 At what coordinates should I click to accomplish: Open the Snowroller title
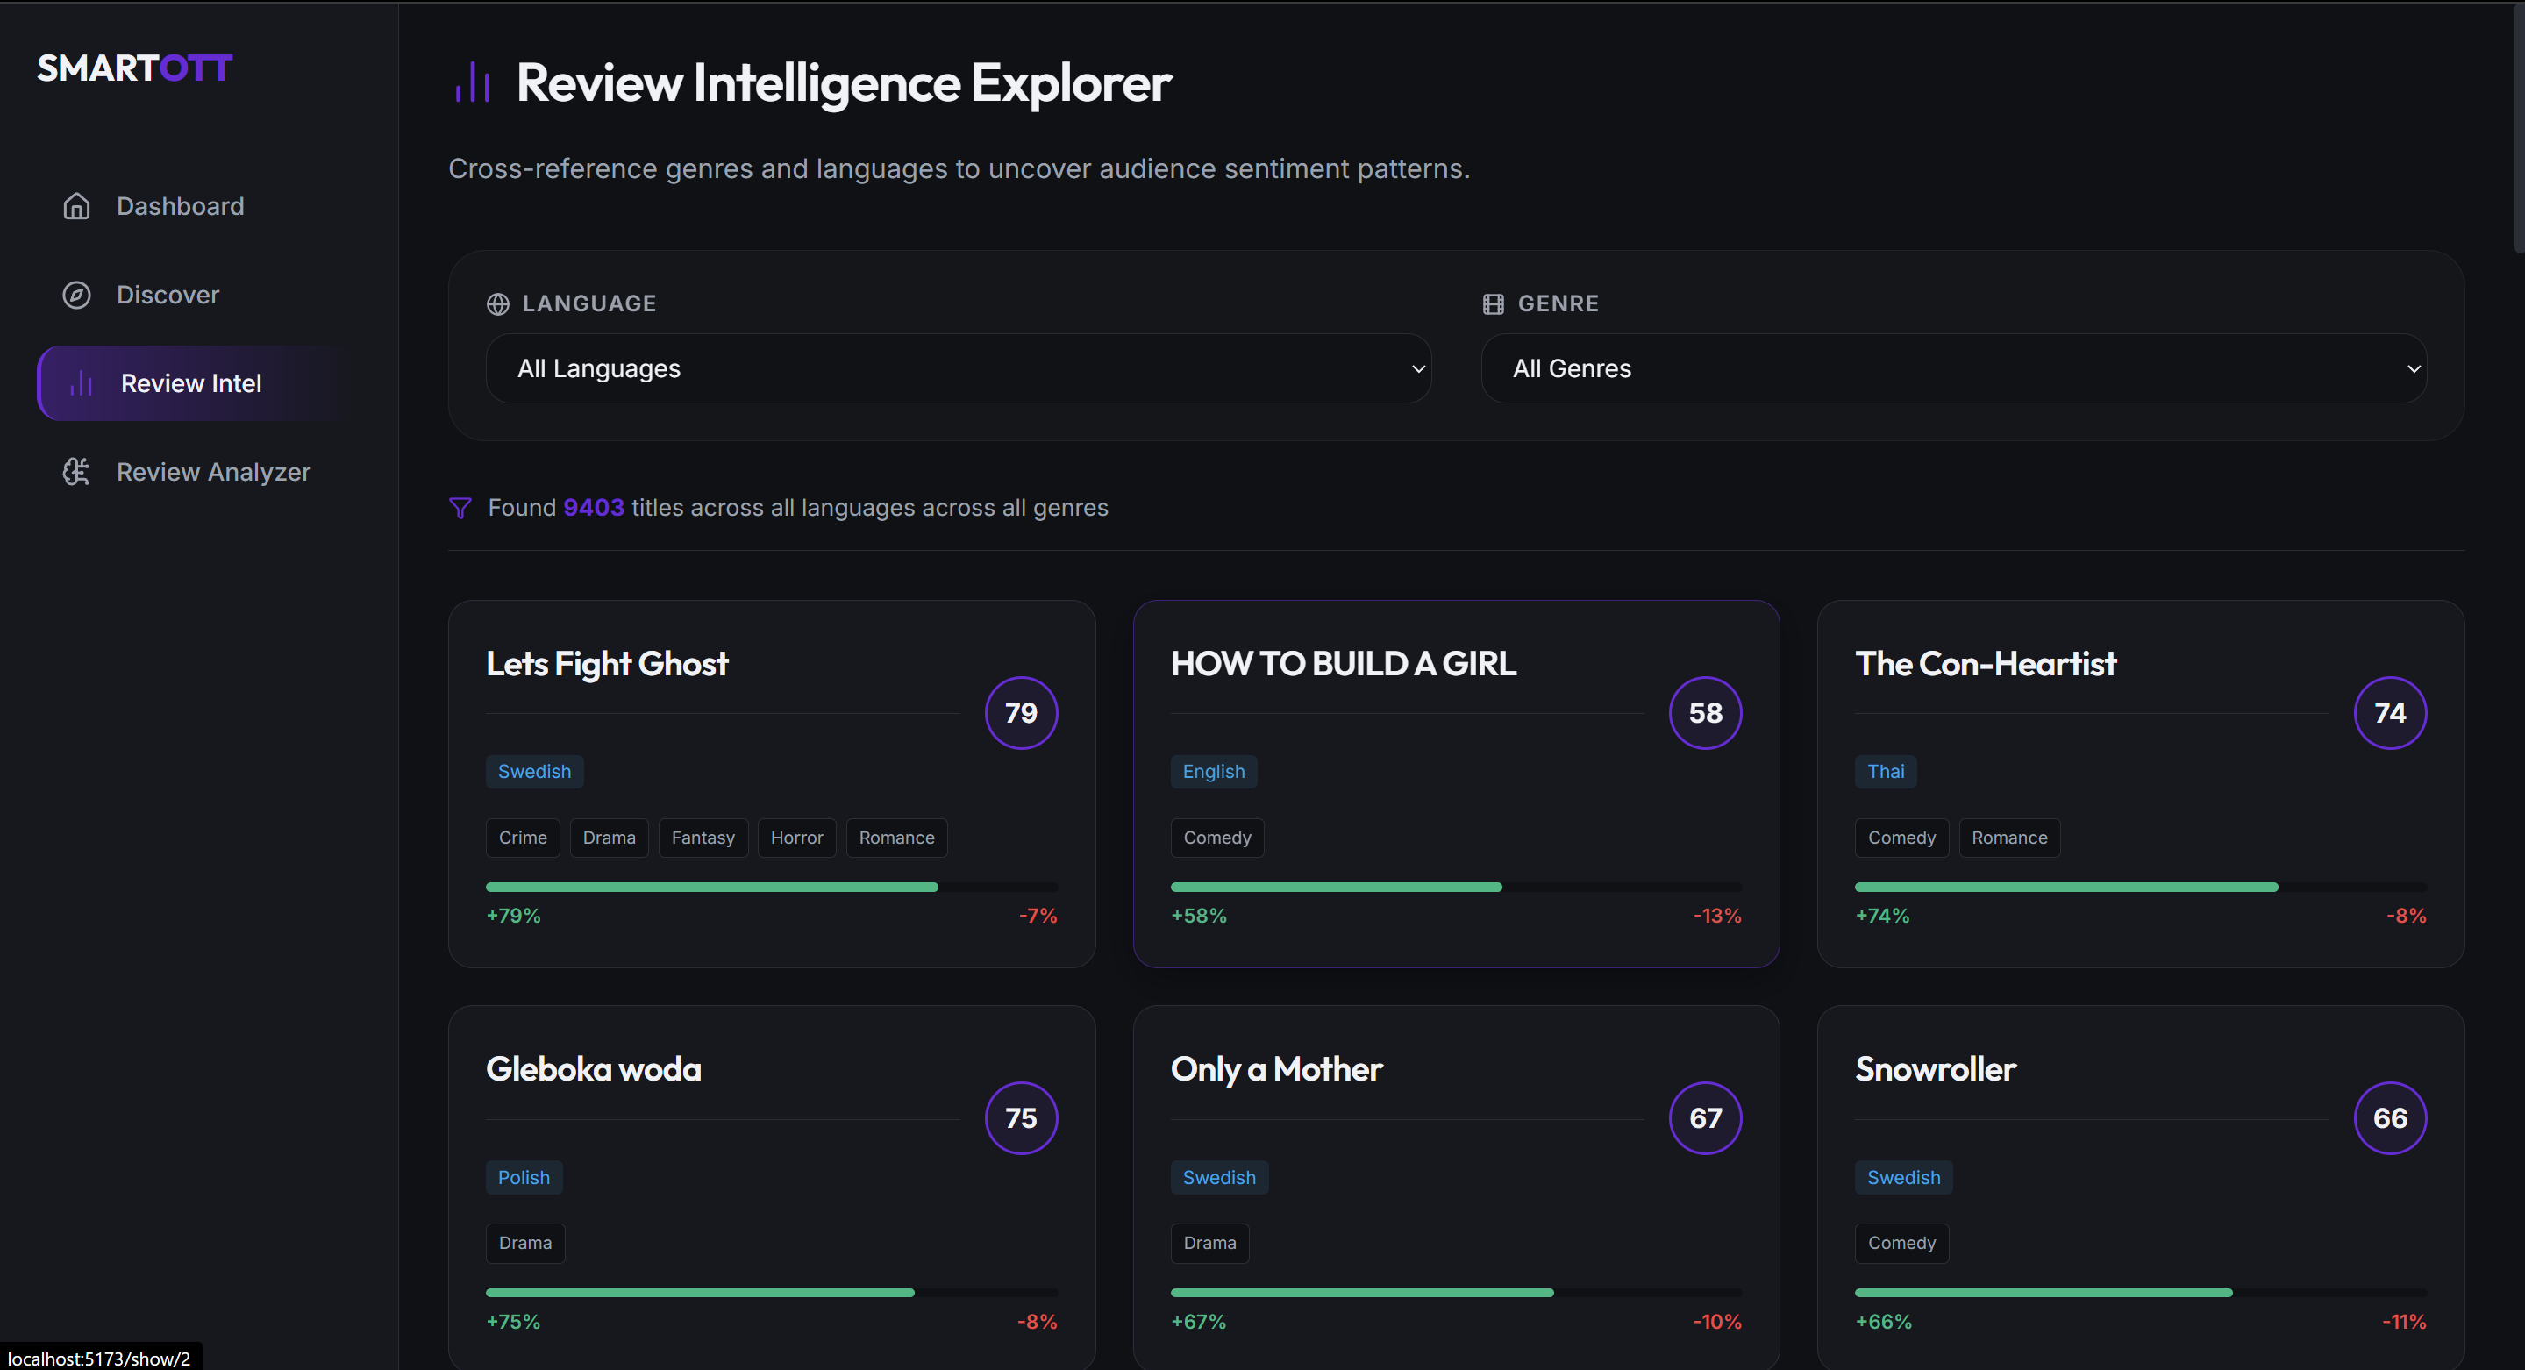point(1935,1068)
